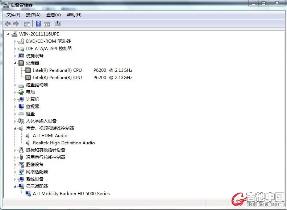This screenshot has width=287, height=210.
Task: Open the 帮助(H) menu
Action: (74, 15)
